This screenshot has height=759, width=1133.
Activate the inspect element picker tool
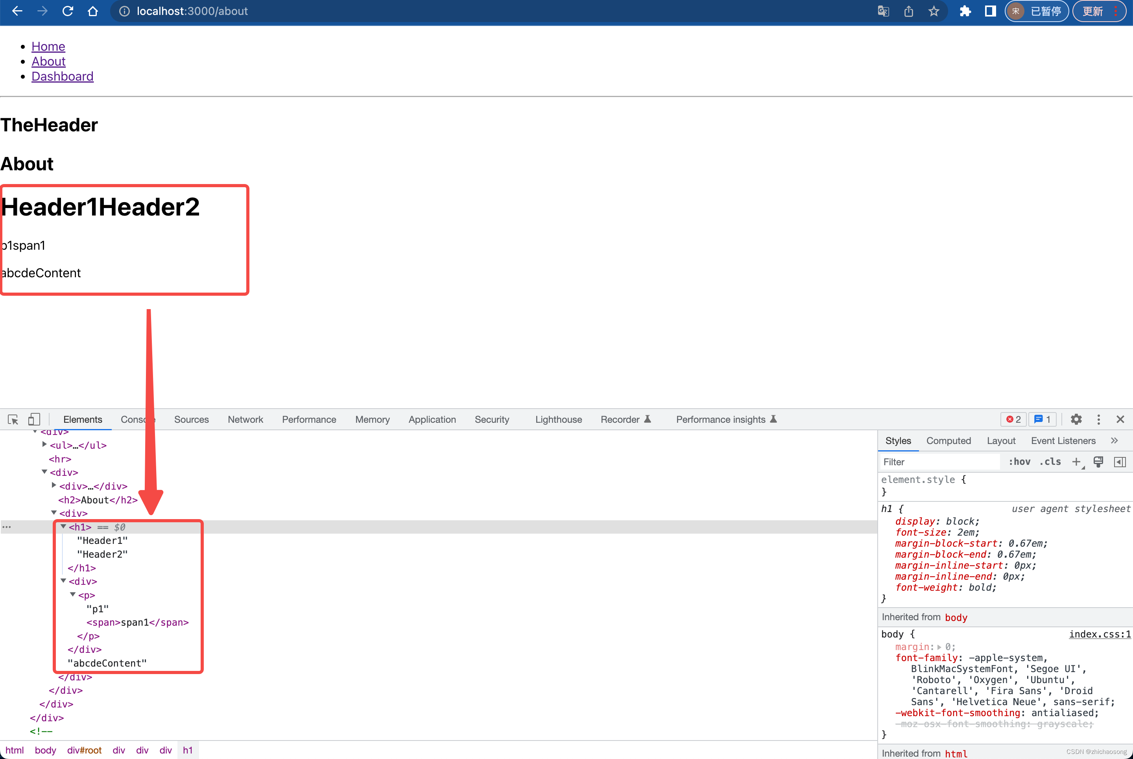13,419
